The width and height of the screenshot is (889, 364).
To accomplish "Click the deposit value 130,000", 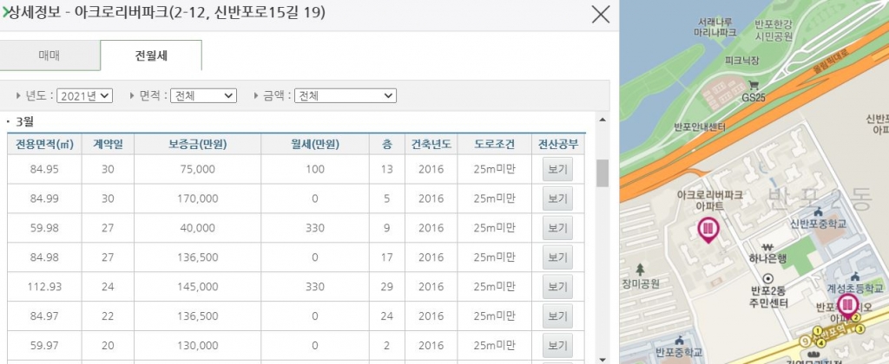I will pos(199,346).
